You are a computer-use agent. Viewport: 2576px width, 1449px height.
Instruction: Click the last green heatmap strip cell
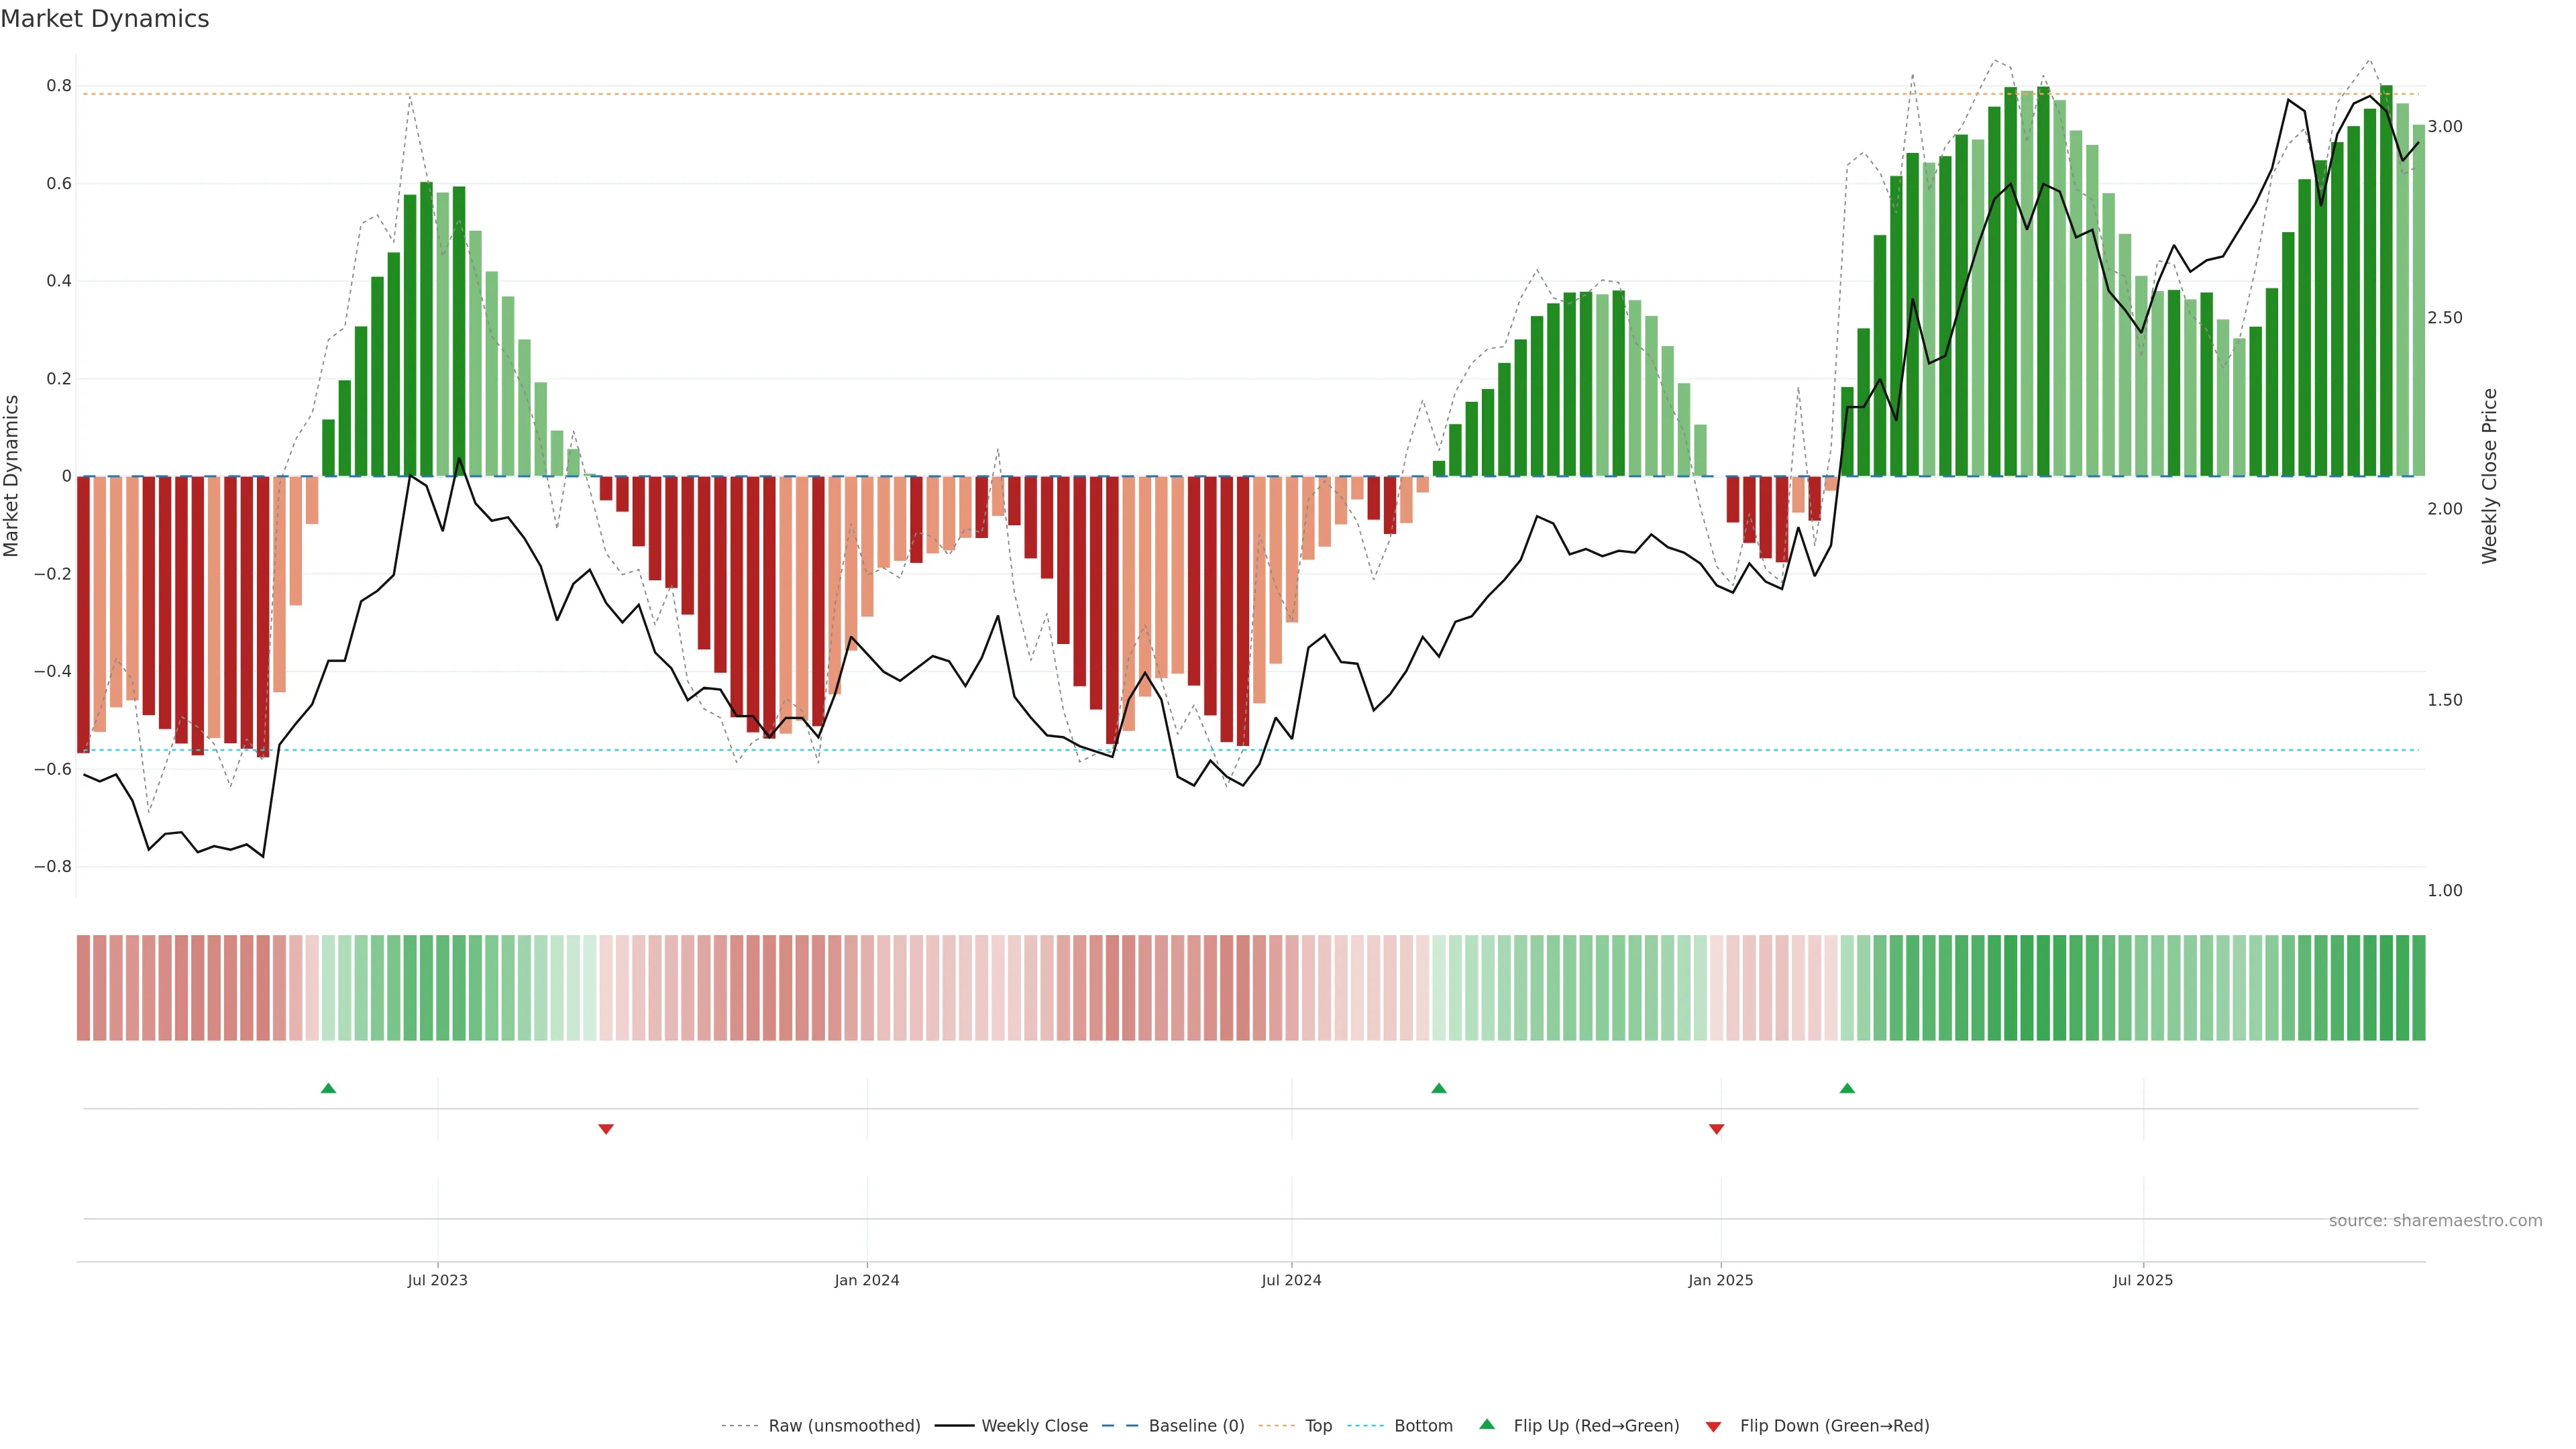pos(2418,987)
